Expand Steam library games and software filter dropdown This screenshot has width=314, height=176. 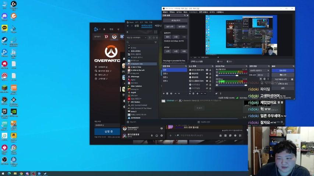pyautogui.click(x=145, y=37)
